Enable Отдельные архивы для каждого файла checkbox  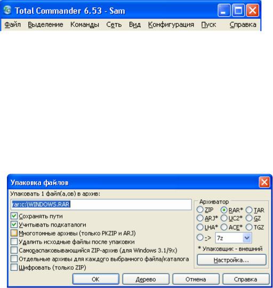(14, 259)
